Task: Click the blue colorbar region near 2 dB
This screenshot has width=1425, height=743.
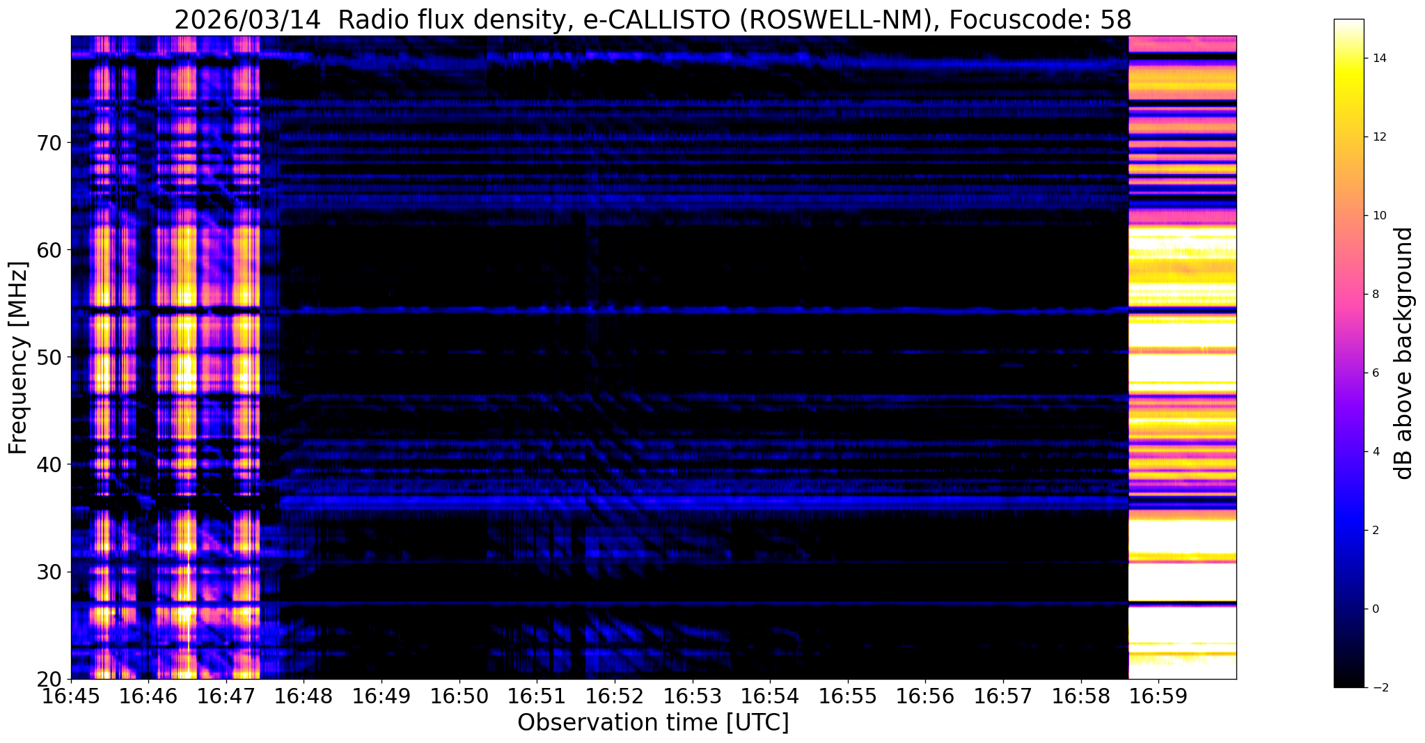Action: [1348, 531]
